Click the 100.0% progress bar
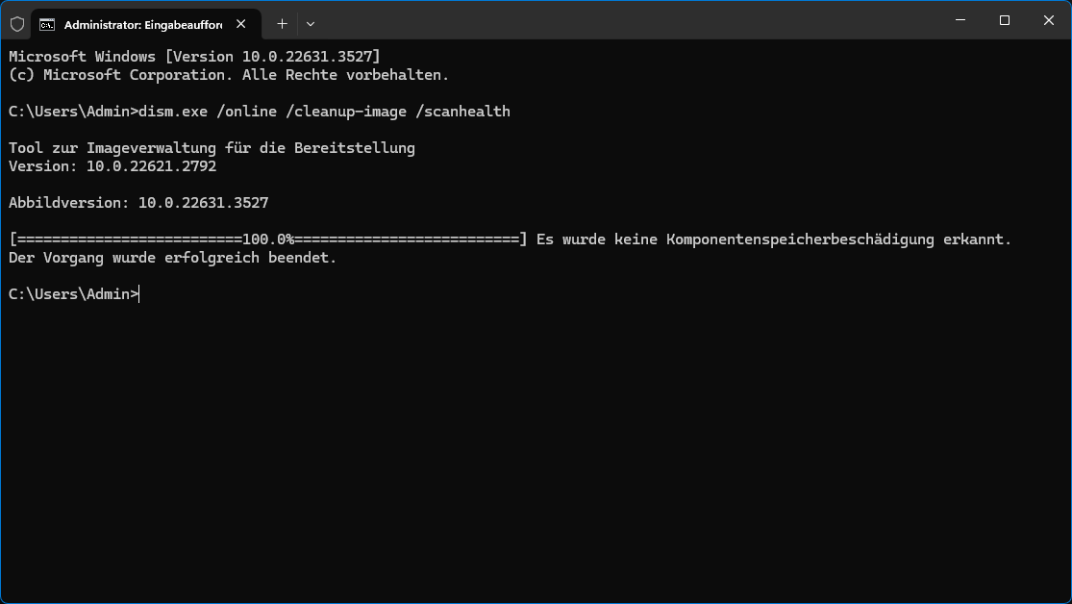 point(268,239)
